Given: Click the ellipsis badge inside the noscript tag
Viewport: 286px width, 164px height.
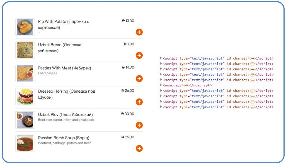Looking at the screenshot, I should click(x=186, y=85).
